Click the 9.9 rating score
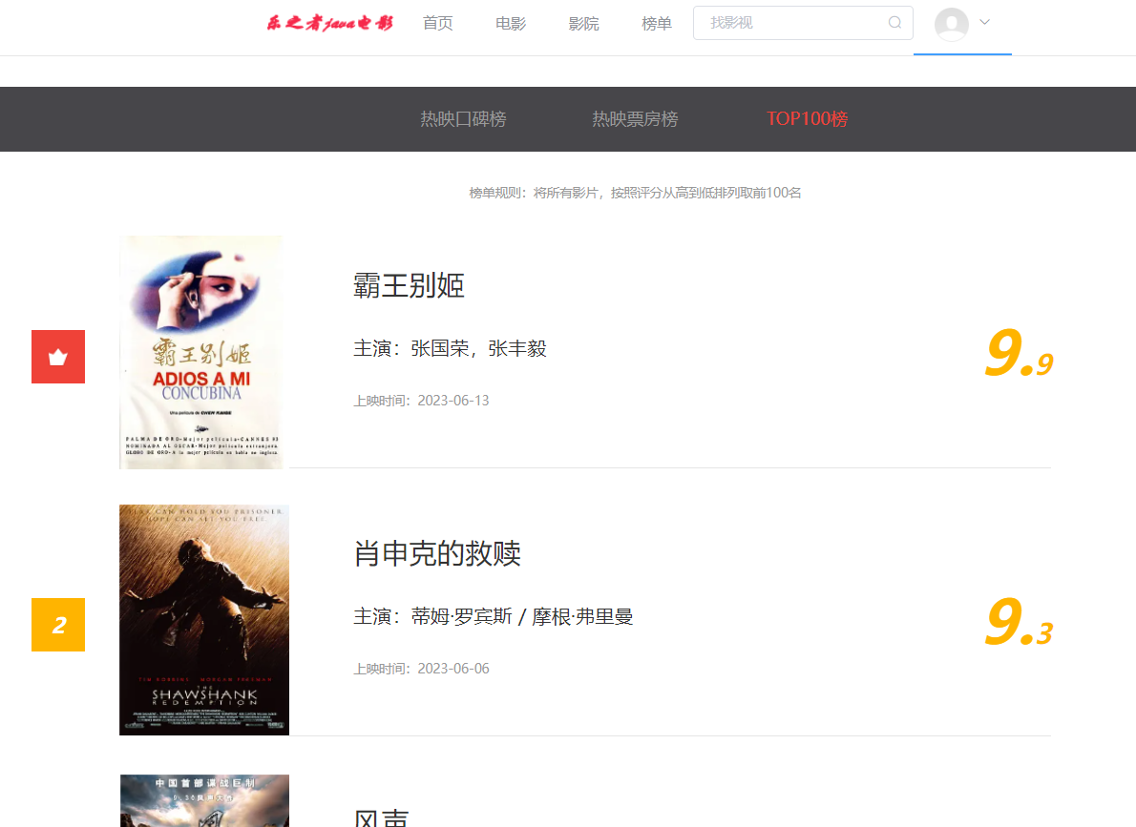The image size is (1136, 827). point(1018,355)
